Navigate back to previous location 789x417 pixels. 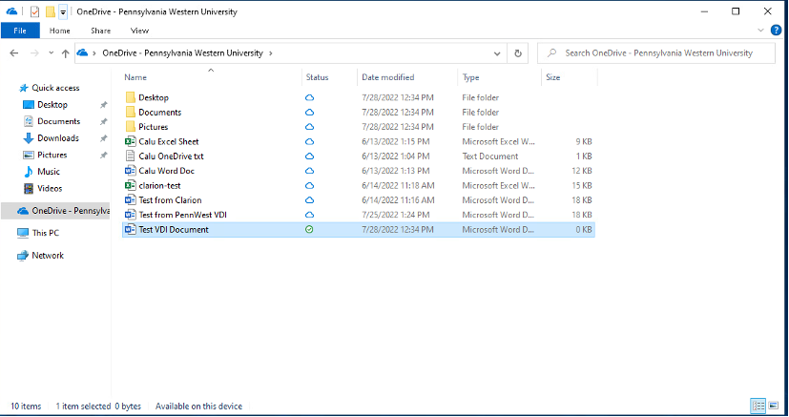coord(12,53)
